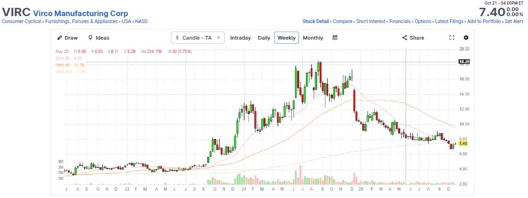Image resolution: width=528 pixels, height=198 pixels.
Task: Click the -0.50 (5.75%) change readout
Action: click(x=180, y=52)
